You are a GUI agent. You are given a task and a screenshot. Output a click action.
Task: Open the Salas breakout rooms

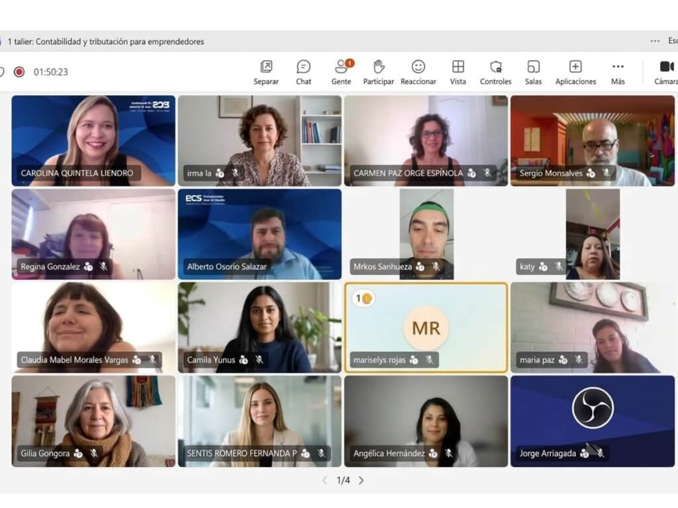[533, 67]
